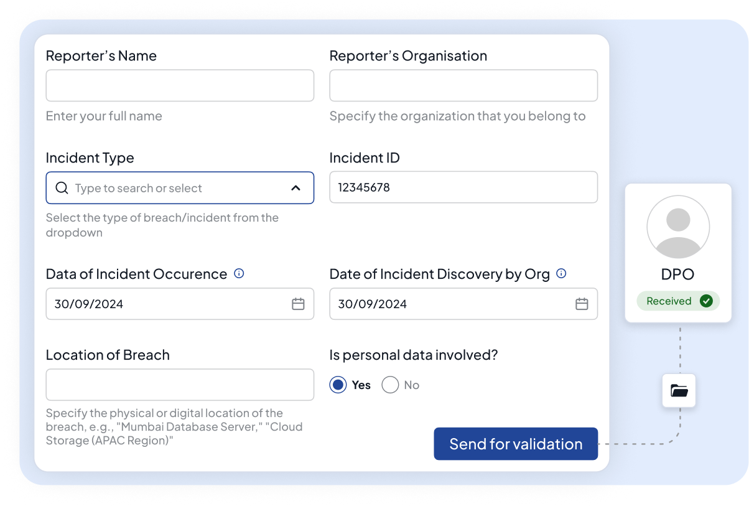
Task: Click the Incident Occurence date field
Action: [x=180, y=304]
